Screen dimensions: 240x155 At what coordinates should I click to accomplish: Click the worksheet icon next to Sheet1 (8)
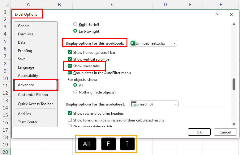tap(134, 104)
